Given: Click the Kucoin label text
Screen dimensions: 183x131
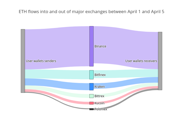Looking at the screenshot, I should [x=99, y=103].
